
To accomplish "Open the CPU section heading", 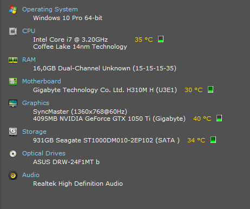I will [29, 31].
